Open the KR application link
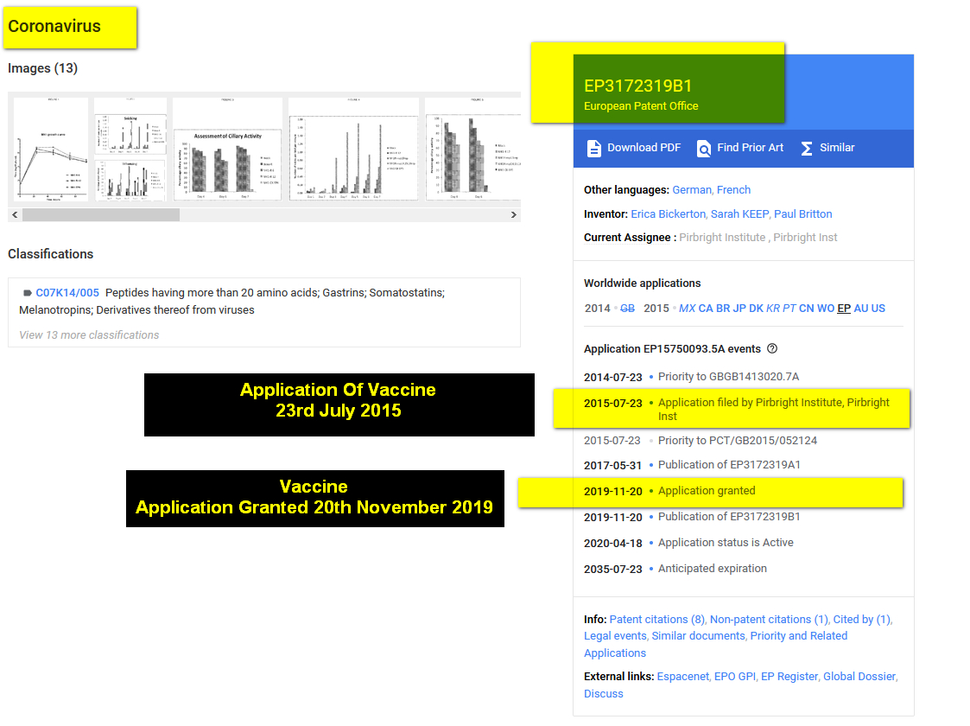The image size is (970, 726). 773,309
